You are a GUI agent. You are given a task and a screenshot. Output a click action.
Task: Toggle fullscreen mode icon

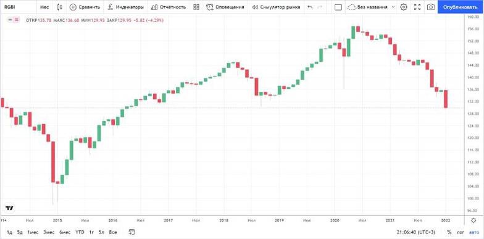[x=417, y=7]
